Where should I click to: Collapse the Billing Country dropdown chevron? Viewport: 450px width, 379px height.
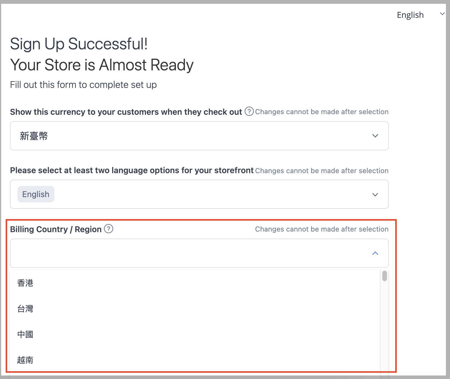[x=375, y=253]
